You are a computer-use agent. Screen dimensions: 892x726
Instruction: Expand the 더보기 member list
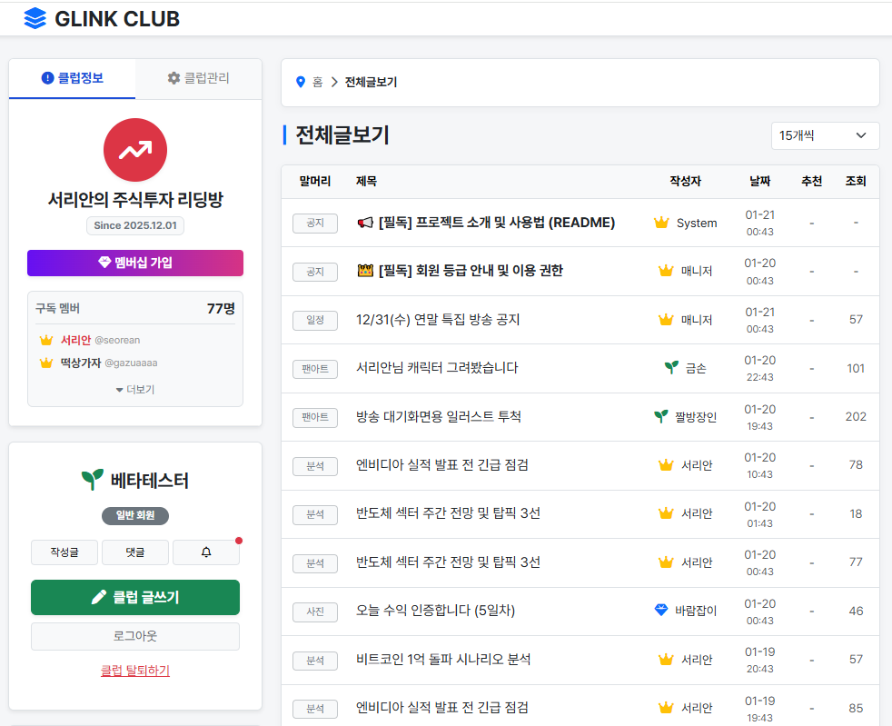coord(135,389)
